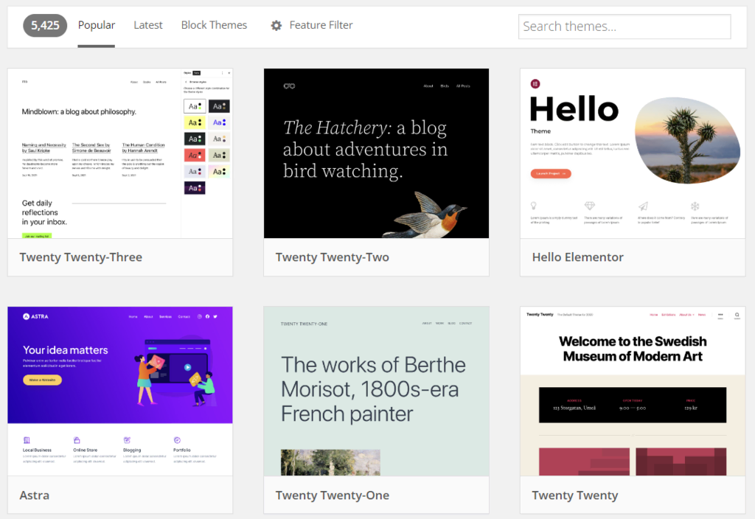Open the search magnifier in Twenty Twenty header
Image resolution: width=755 pixels, height=519 pixels.
[x=737, y=315]
